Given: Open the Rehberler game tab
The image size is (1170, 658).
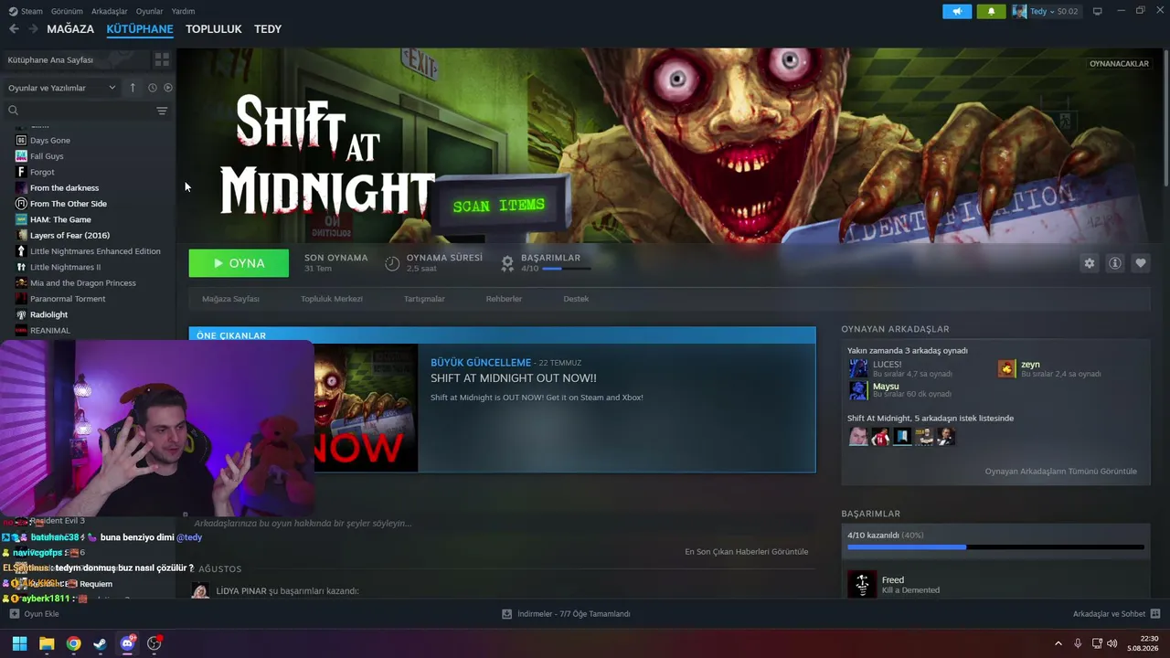Looking at the screenshot, I should pos(504,299).
